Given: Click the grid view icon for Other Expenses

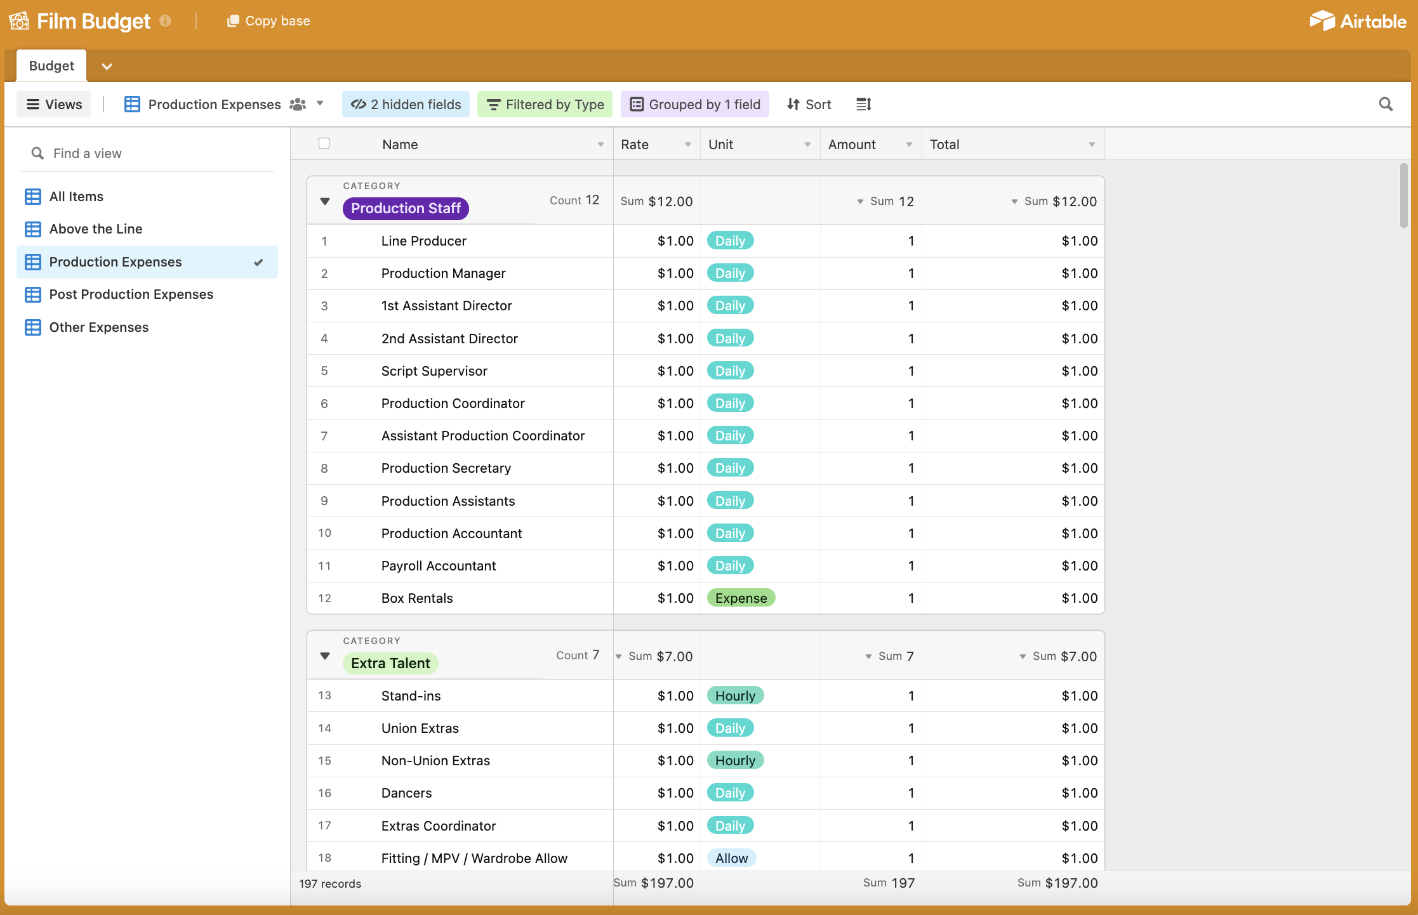Looking at the screenshot, I should (x=33, y=326).
